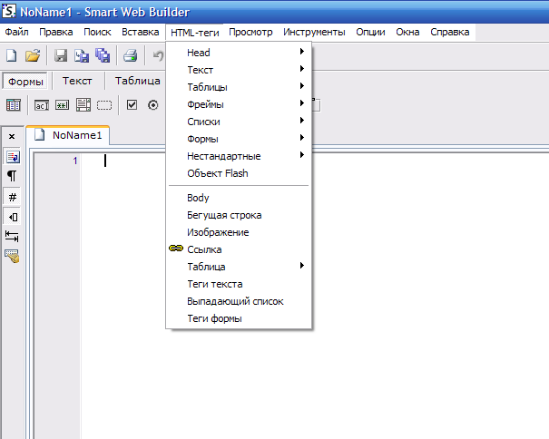The image size is (549, 439).
Task: Choose Body from the menu
Action: click(x=239, y=198)
